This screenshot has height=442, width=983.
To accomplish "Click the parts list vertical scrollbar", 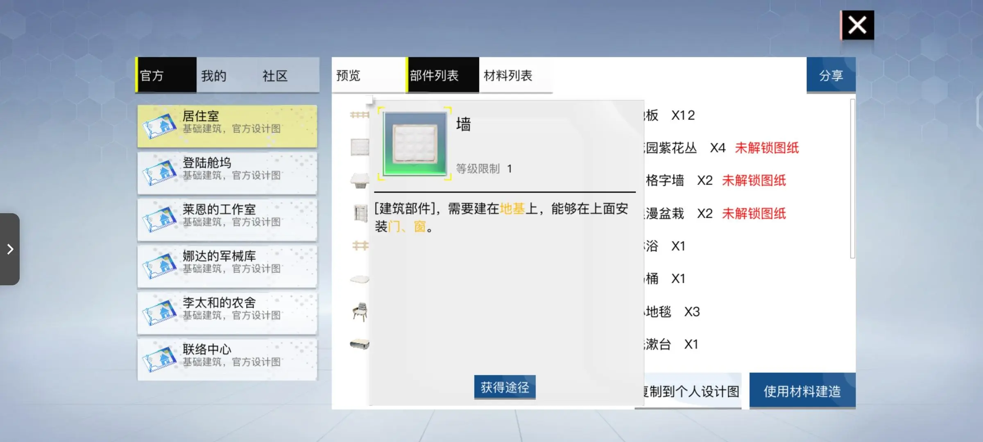I will tap(852, 178).
